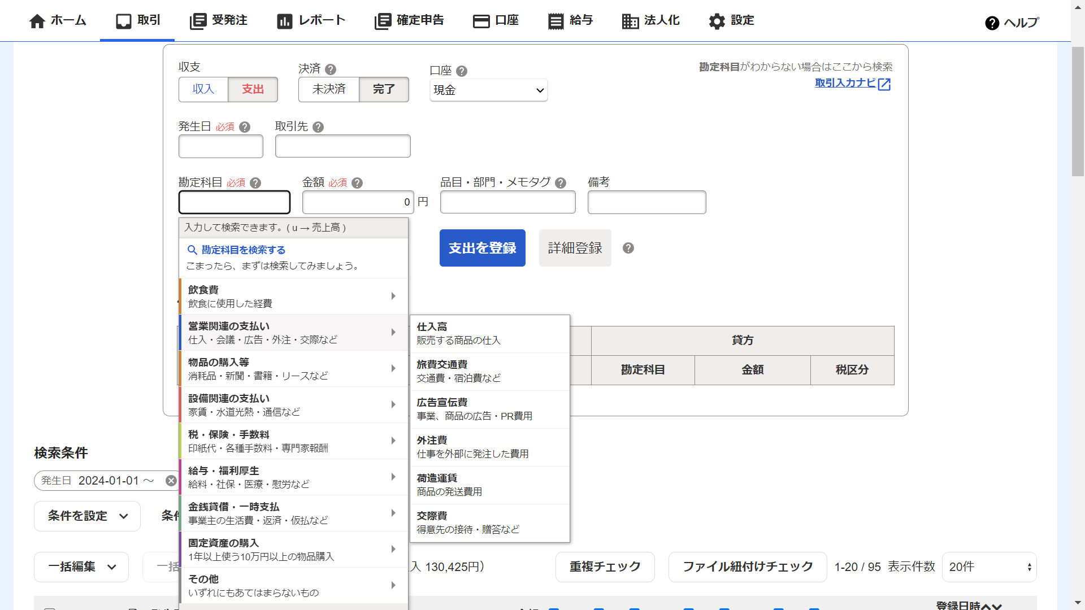Viewport: 1085px width, 610px height.
Task: Open the help tooltip next to 勘定科目
Action: (255, 183)
